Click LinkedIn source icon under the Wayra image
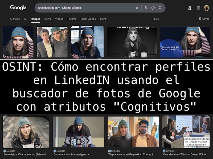 click(109, 151)
